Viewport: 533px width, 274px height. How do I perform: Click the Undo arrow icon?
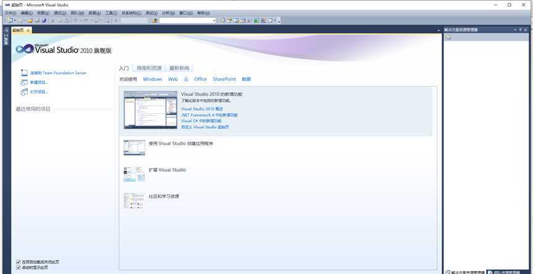75,21
